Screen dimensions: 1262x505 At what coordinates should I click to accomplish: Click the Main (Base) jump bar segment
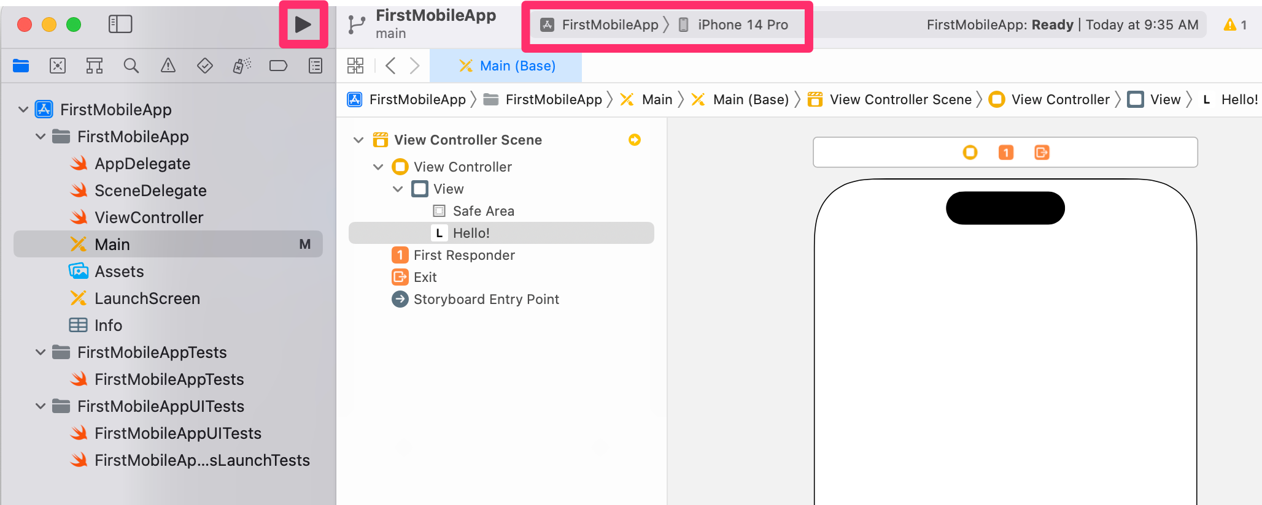tap(740, 99)
